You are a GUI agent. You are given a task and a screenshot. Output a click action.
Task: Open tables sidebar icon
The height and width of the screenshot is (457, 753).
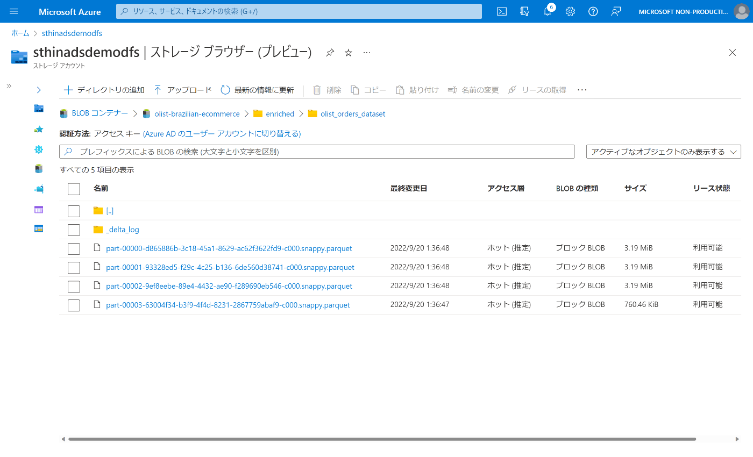coord(39,228)
